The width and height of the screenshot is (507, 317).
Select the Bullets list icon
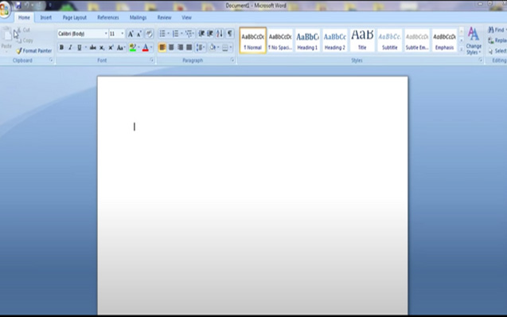pos(162,33)
